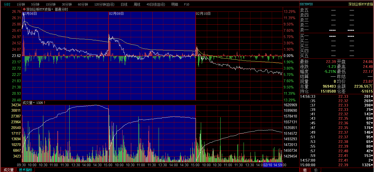This screenshot has height=172, width=374.
Task: Click the 02/10 14:59 time cursor marker
Action: pyautogui.click(x=273, y=165)
